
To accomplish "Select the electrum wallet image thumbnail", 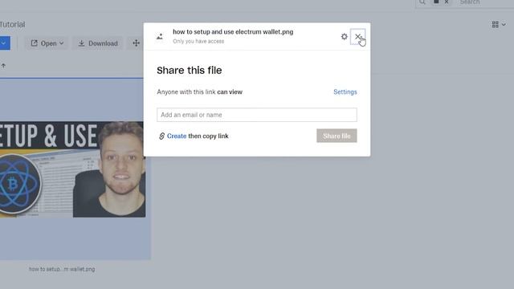I will (73, 169).
